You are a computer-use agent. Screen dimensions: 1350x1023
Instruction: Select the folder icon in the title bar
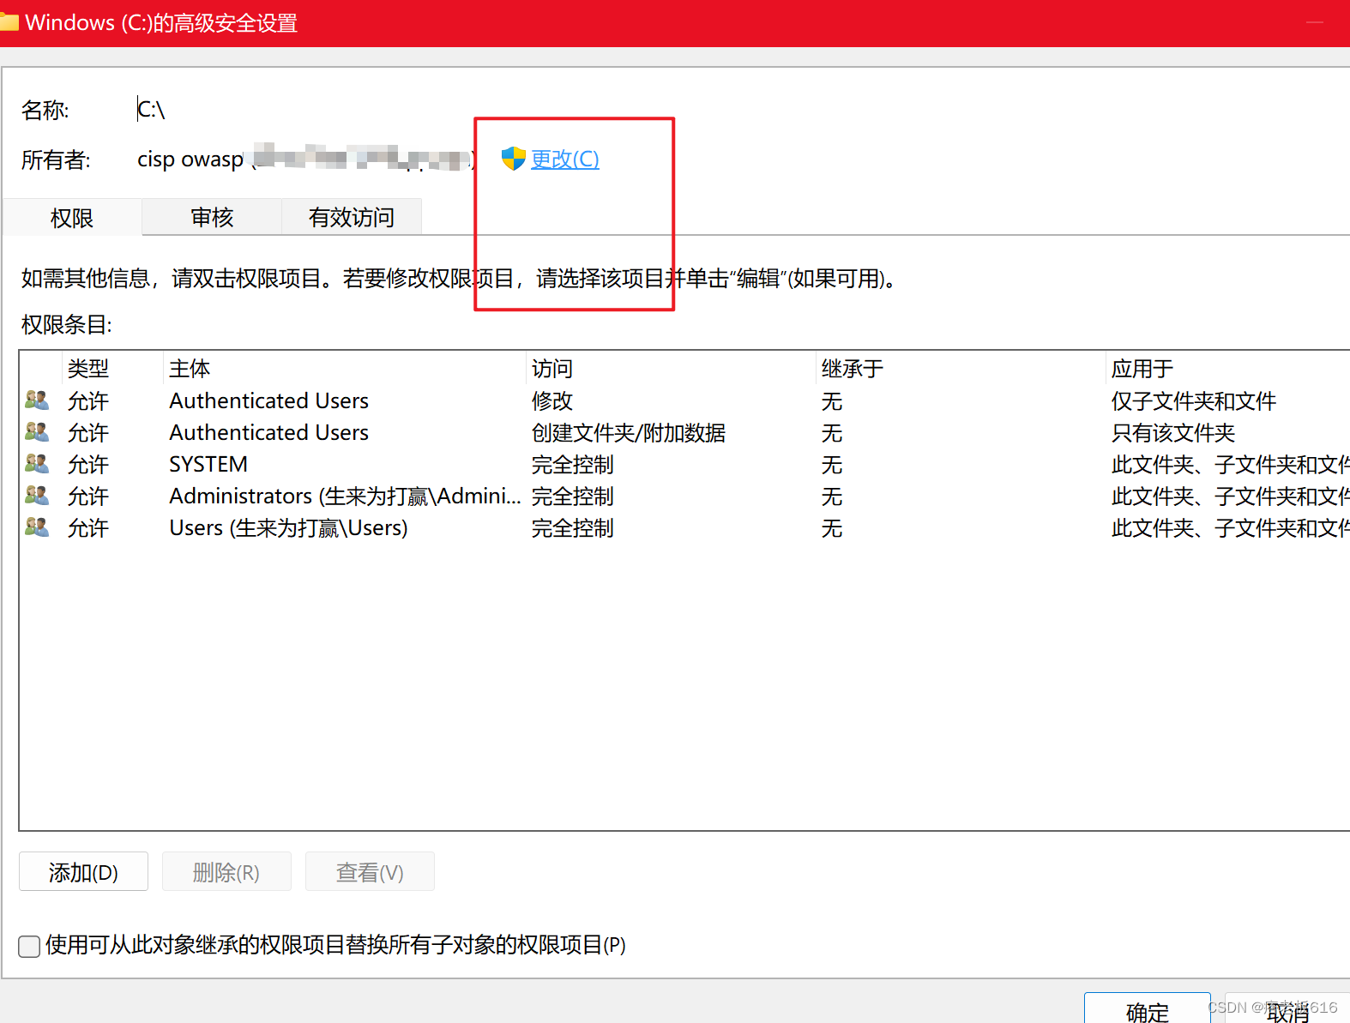pos(9,21)
